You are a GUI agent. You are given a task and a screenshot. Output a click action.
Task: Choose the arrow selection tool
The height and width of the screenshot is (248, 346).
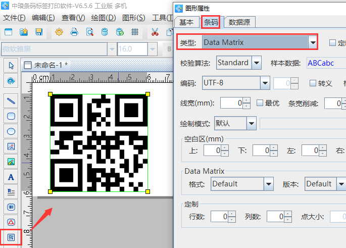coord(11,66)
